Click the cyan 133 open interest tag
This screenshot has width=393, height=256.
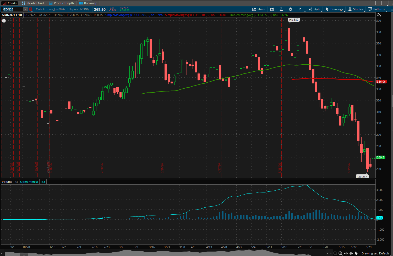pyautogui.click(x=379, y=218)
